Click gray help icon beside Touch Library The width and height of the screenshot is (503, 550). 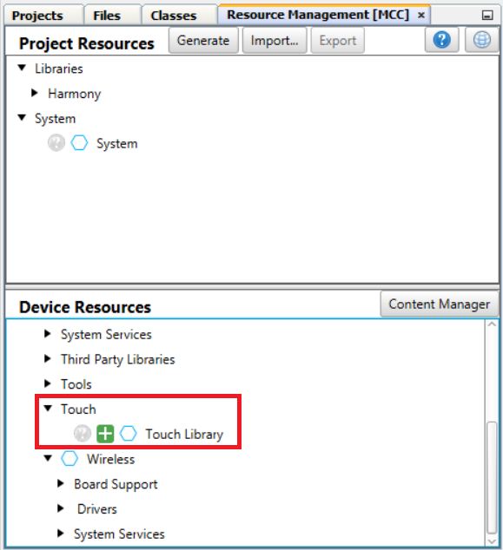pyautogui.click(x=83, y=434)
